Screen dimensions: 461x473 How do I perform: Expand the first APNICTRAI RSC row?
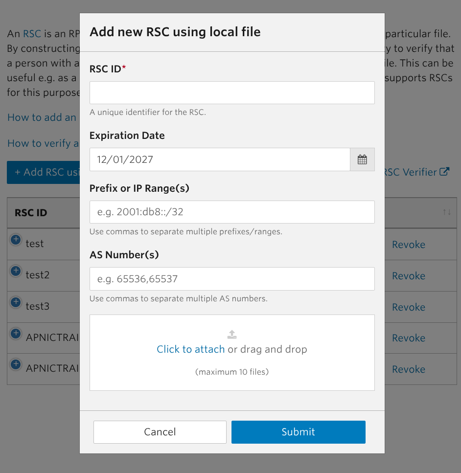pyautogui.click(x=15, y=333)
